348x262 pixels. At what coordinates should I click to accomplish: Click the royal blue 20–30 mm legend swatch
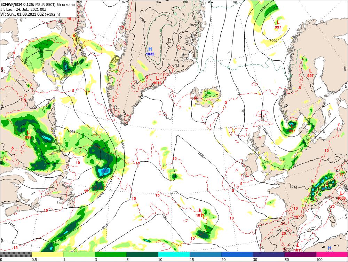pos(237,254)
